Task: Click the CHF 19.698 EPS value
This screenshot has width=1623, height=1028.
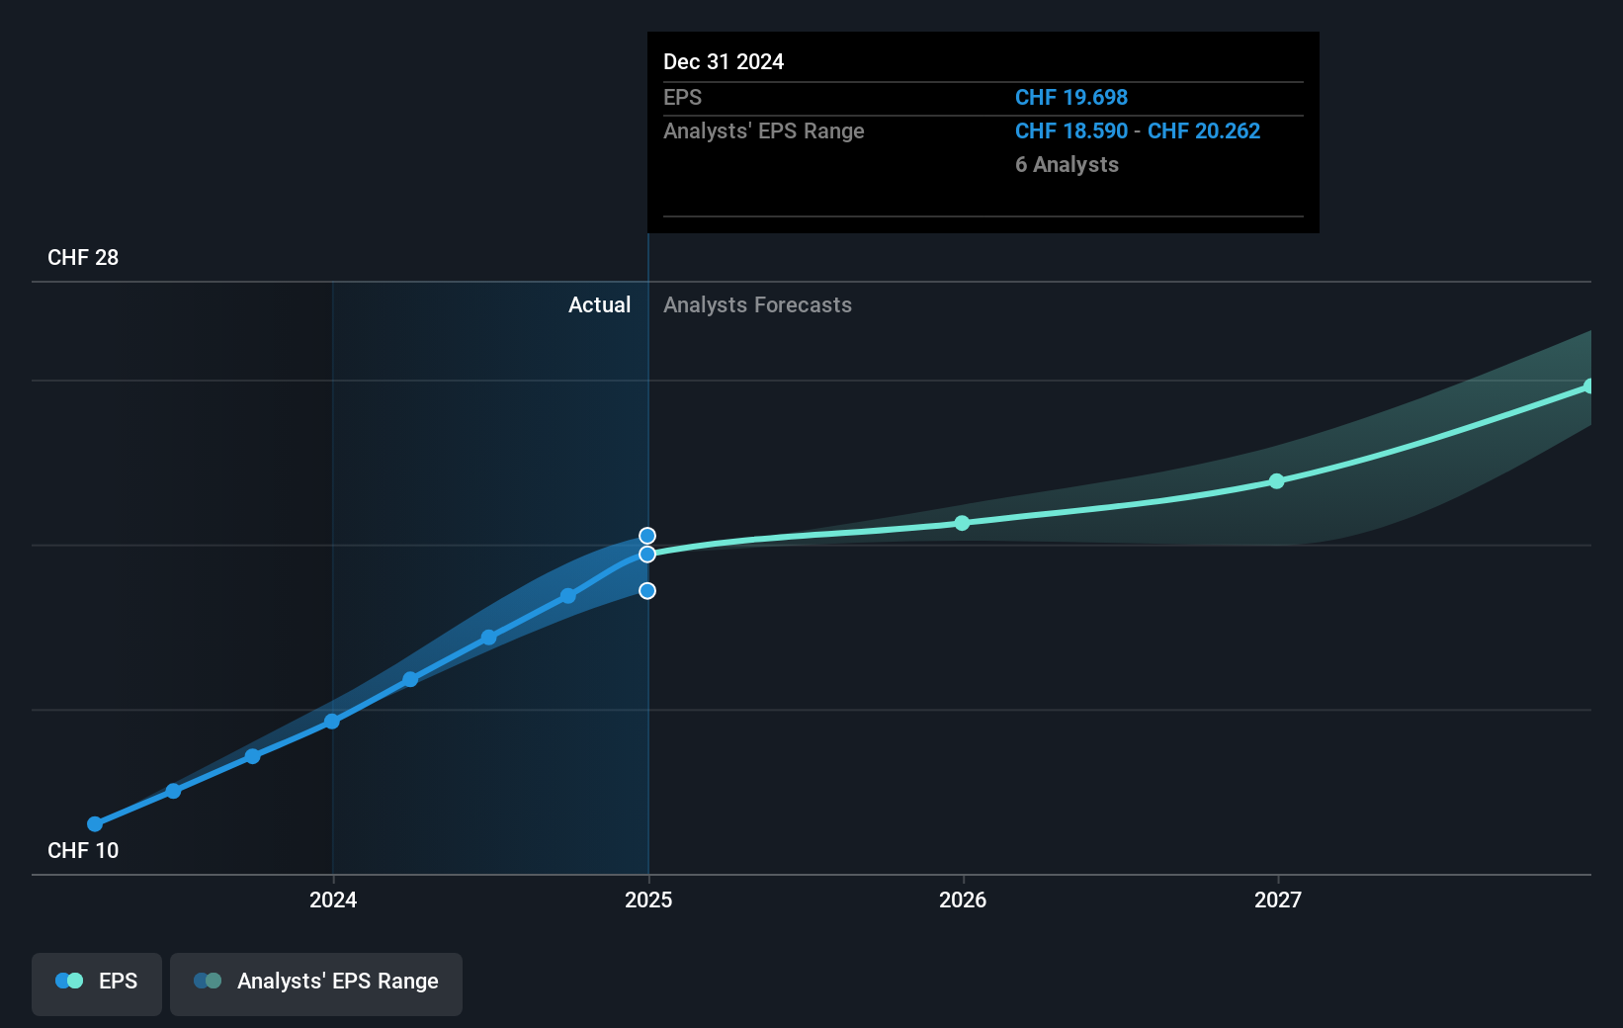Action: (x=1071, y=98)
